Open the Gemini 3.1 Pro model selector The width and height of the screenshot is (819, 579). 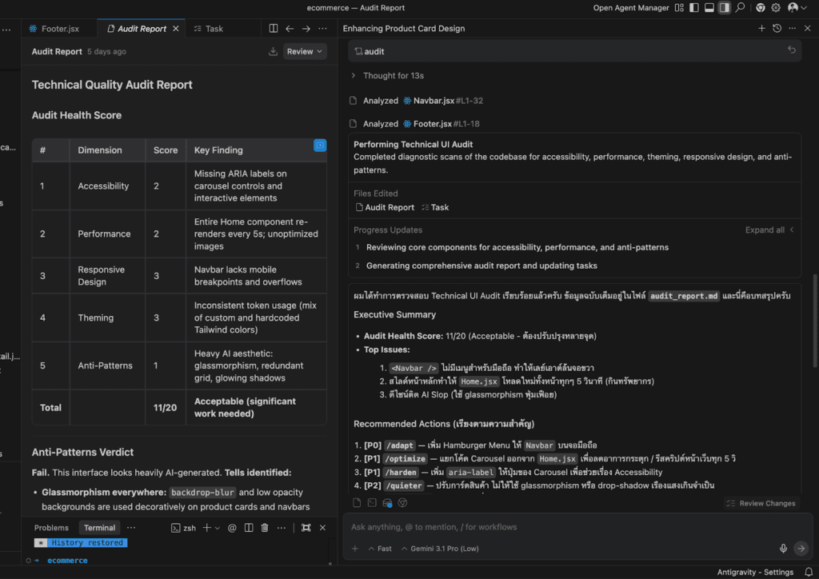click(x=444, y=549)
